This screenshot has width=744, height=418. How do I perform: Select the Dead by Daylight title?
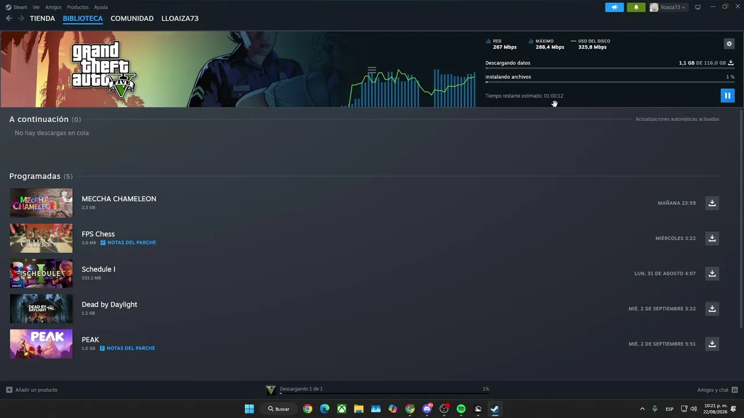click(109, 304)
